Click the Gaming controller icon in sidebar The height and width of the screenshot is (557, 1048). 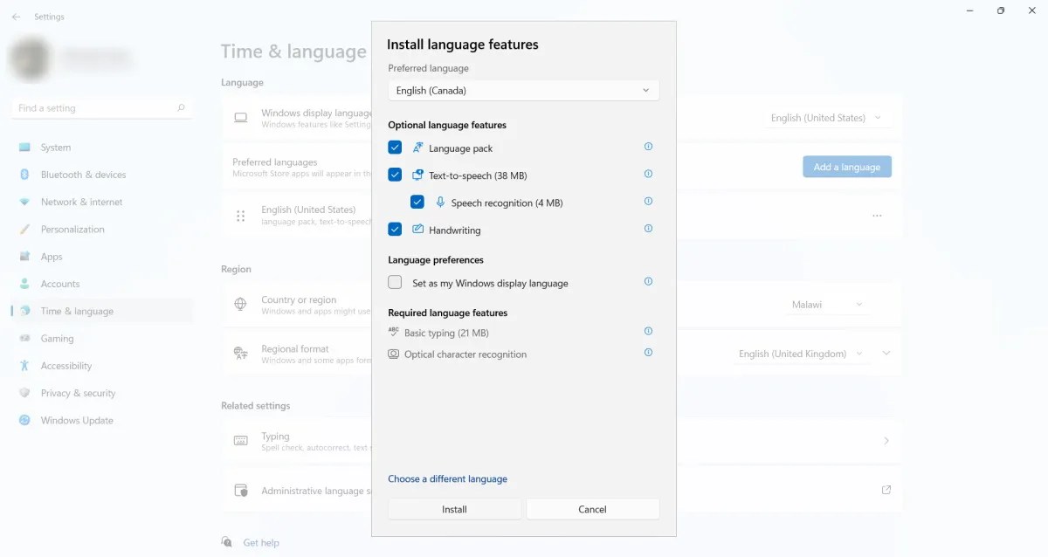(24, 338)
